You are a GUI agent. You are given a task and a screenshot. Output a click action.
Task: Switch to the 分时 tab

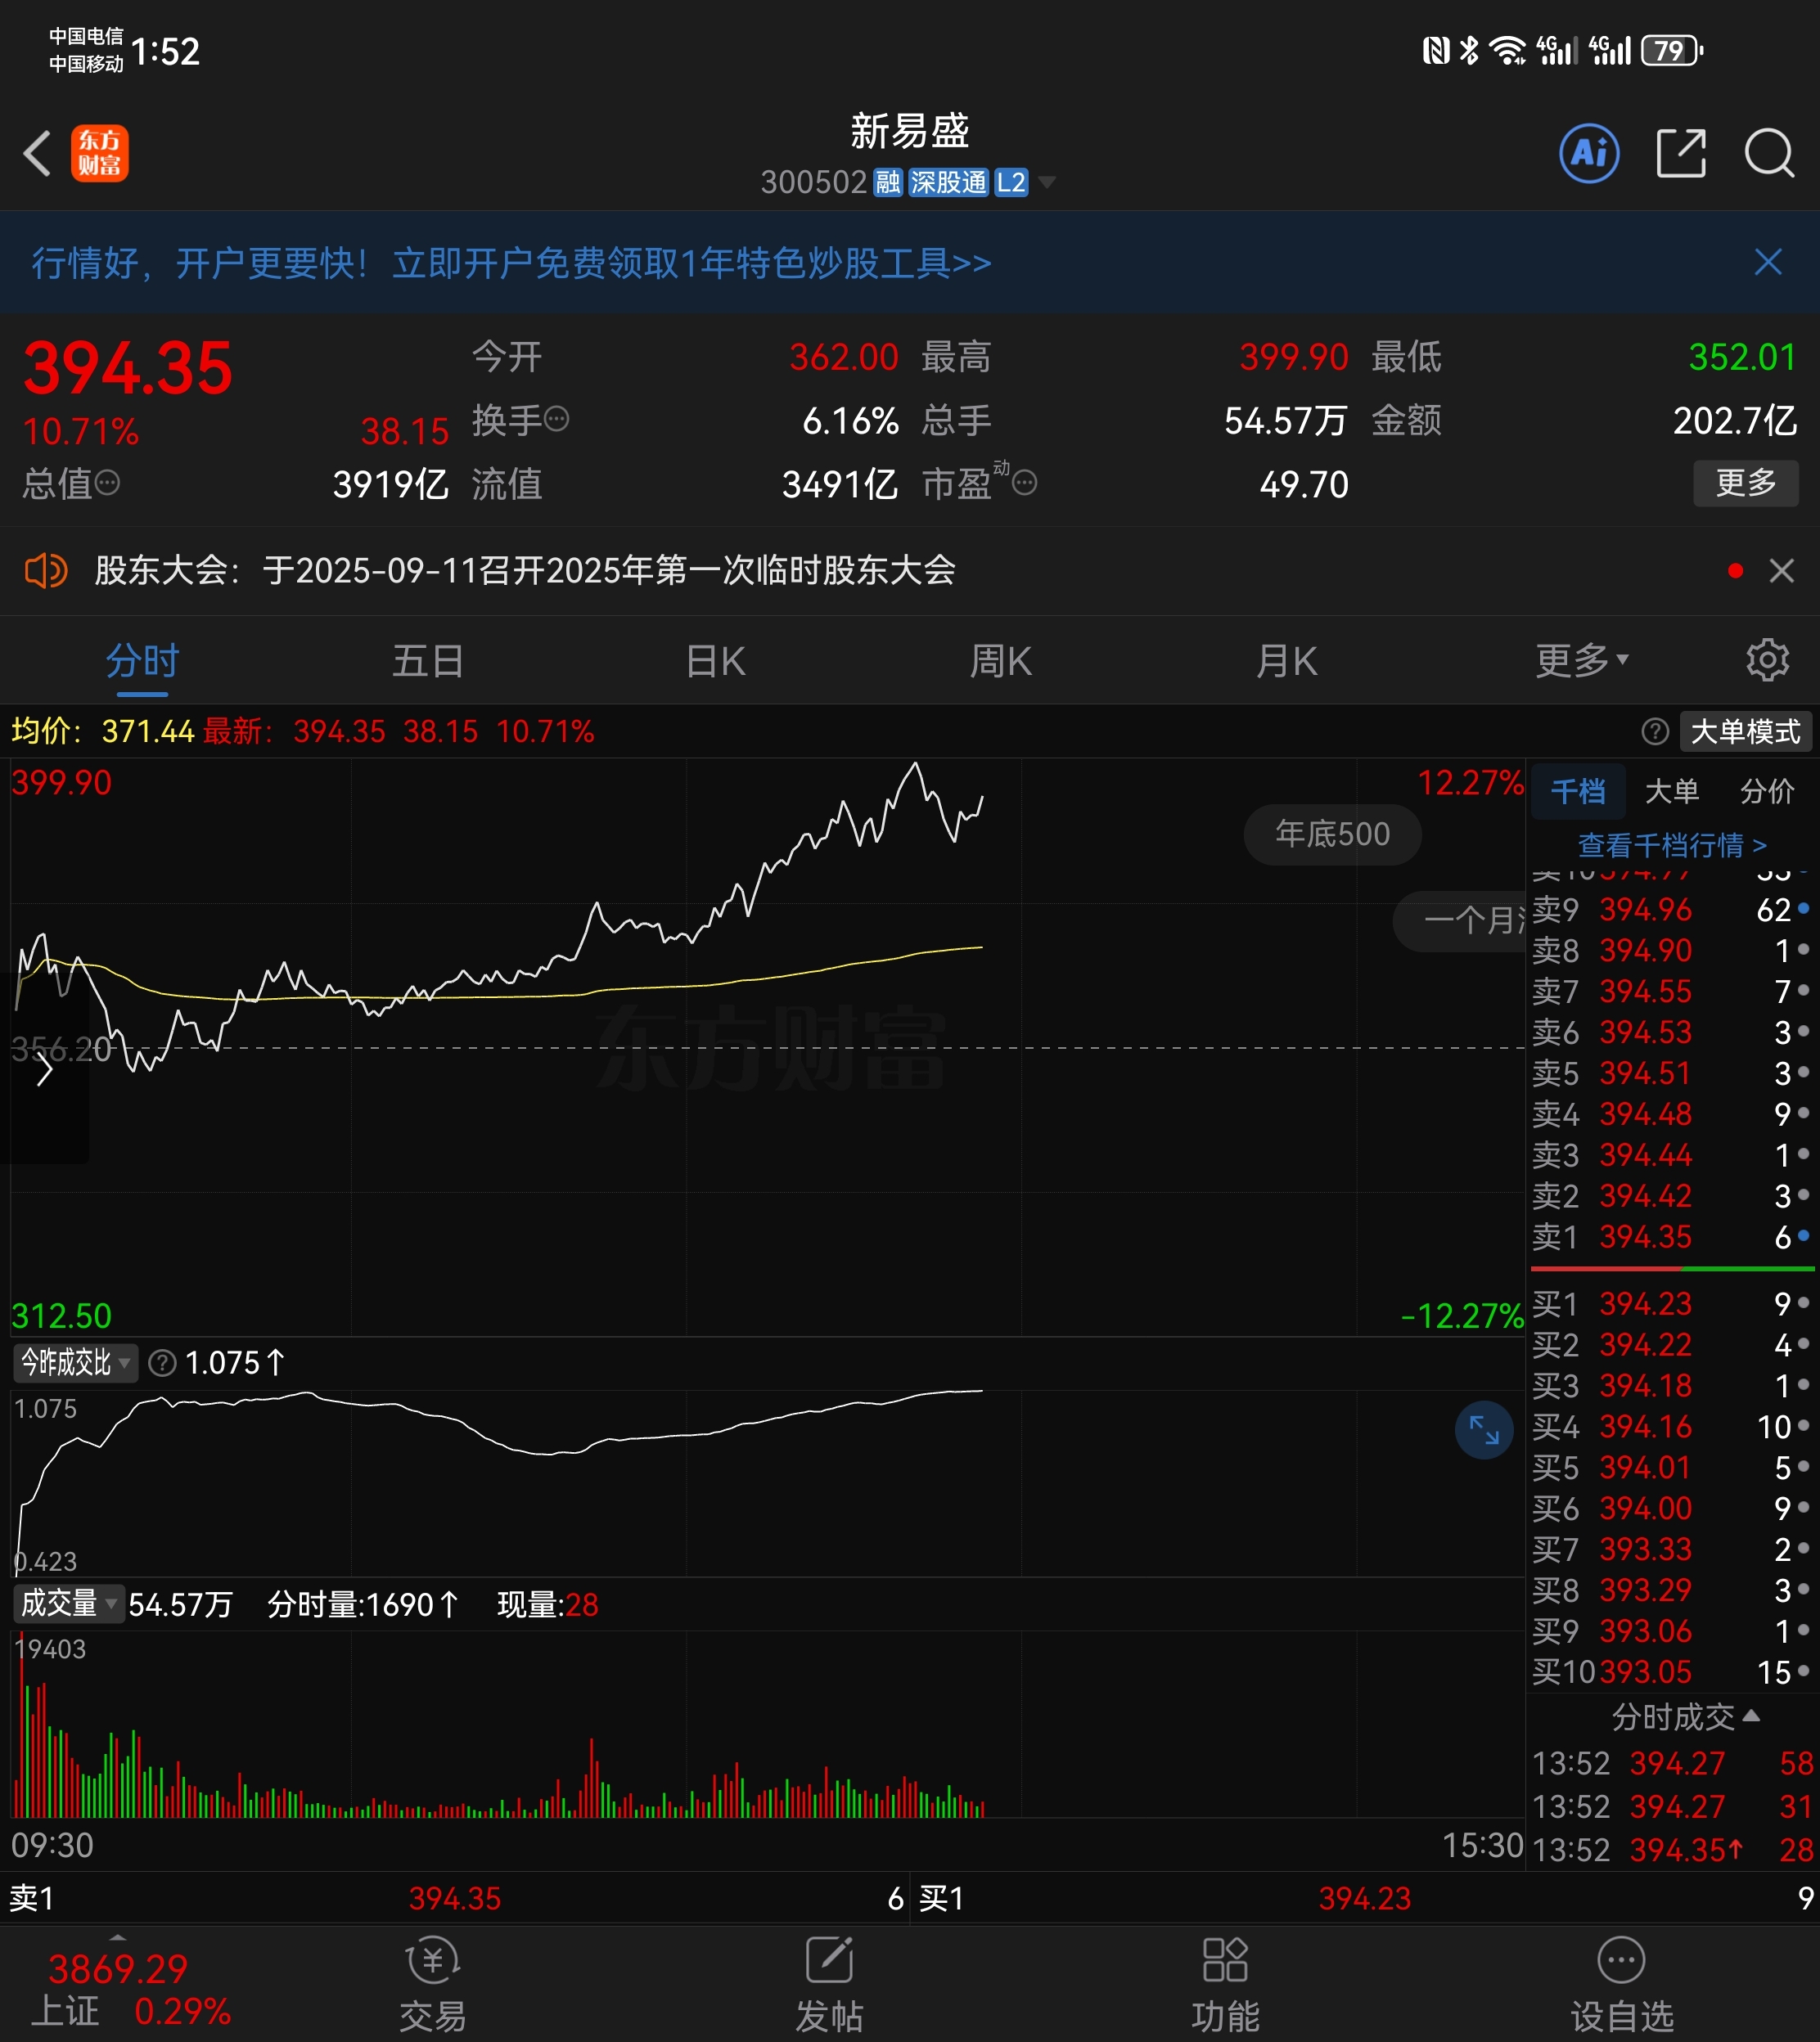pos(142,661)
